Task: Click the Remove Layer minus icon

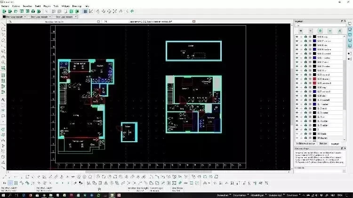Action: (330, 31)
